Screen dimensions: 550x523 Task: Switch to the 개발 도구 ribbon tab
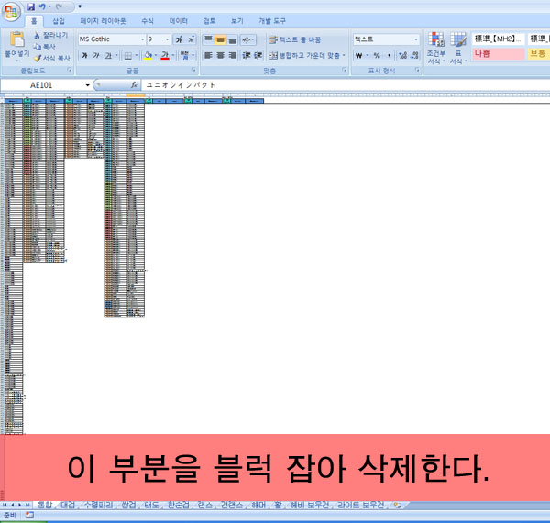272,21
